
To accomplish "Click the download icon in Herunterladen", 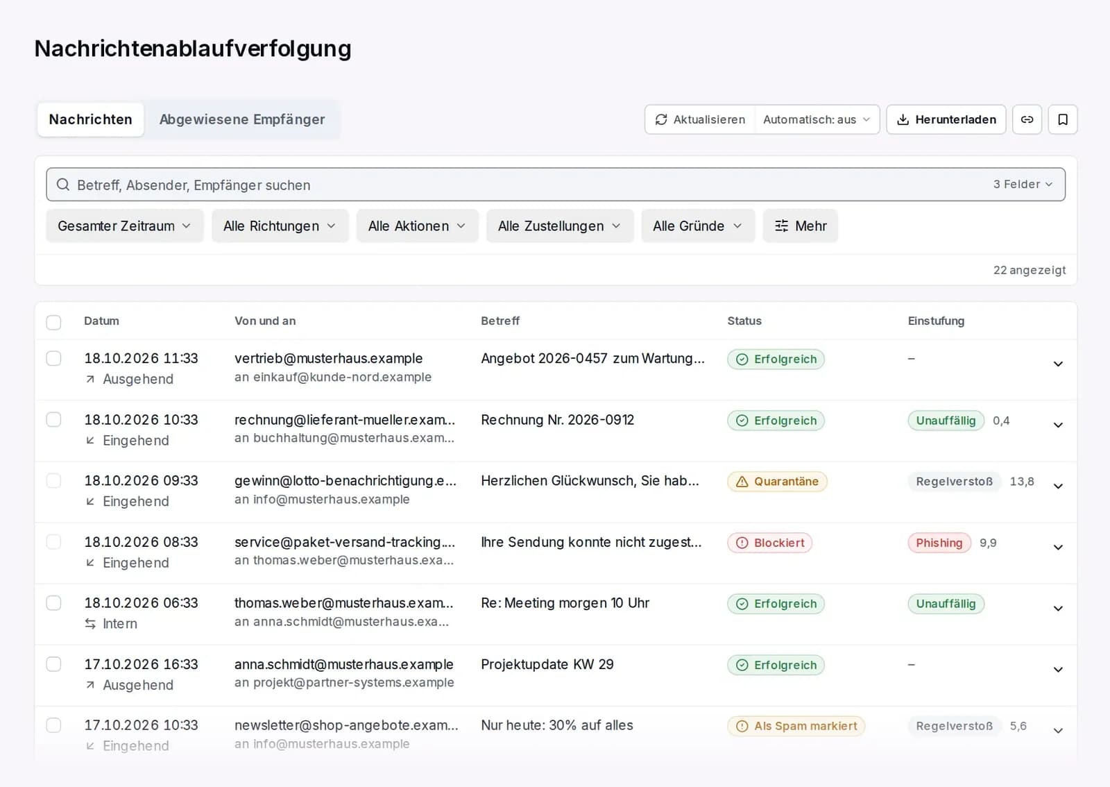I will [903, 119].
